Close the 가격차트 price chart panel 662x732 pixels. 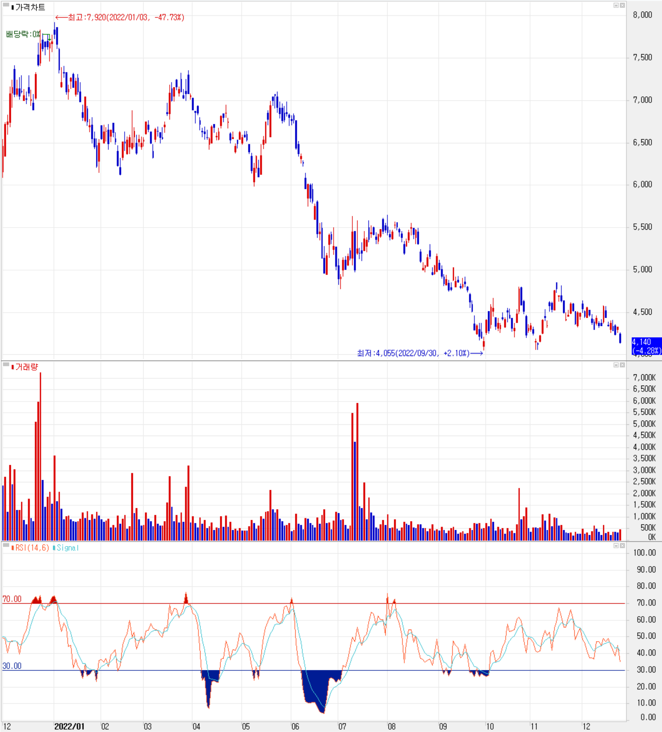[622, 5]
